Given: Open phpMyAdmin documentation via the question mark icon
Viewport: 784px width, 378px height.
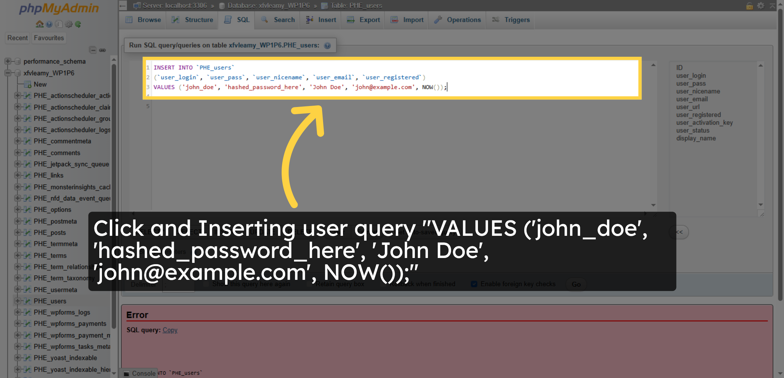Looking at the screenshot, I should pyautogui.click(x=49, y=24).
